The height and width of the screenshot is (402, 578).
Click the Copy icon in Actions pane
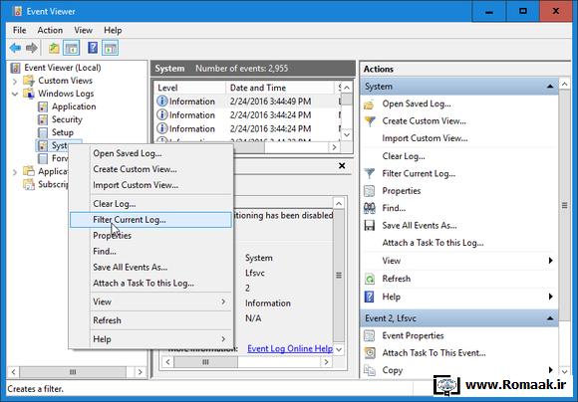370,370
